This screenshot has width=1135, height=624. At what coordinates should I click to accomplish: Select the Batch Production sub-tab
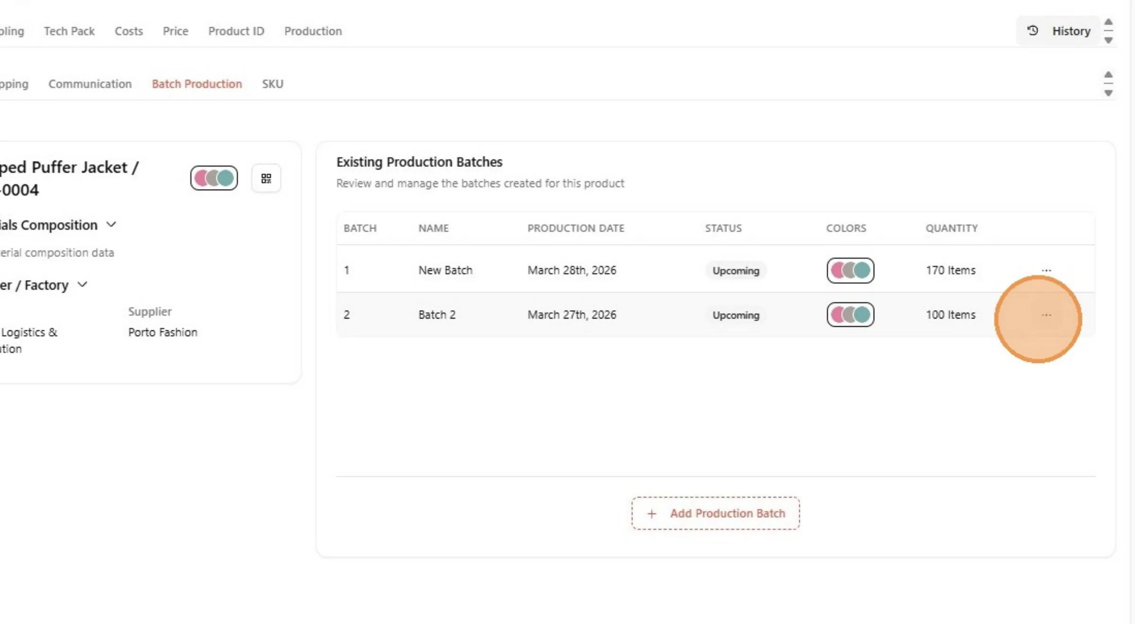click(x=197, y=84)
